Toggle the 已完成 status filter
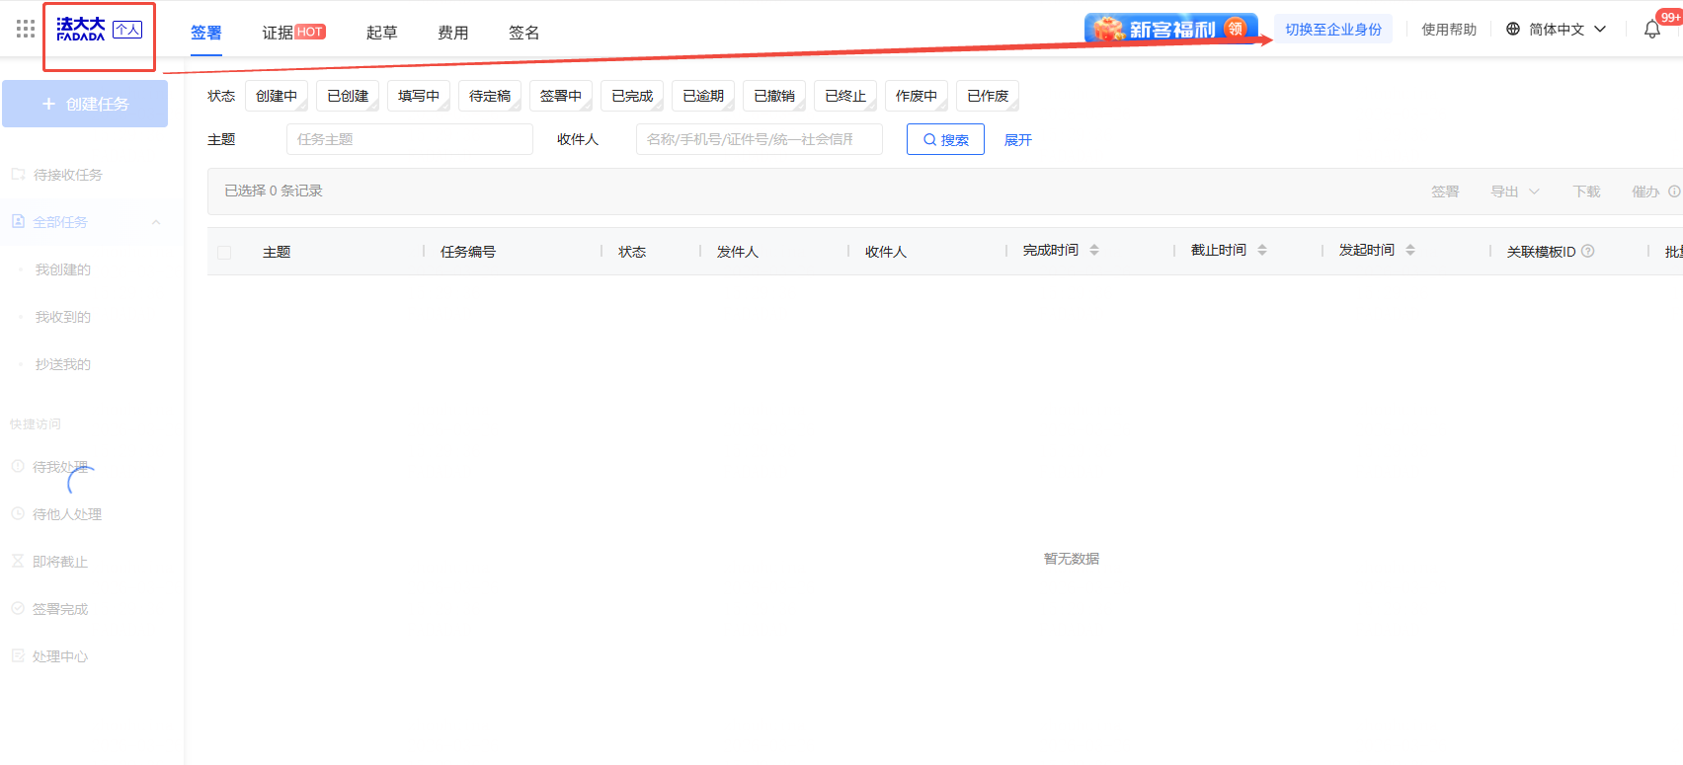This screenshot has width=1683, height=765. pyautogui.click(x=631, y=96)
